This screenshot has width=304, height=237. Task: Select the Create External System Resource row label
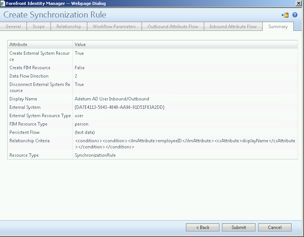click(x=39, y=56)
